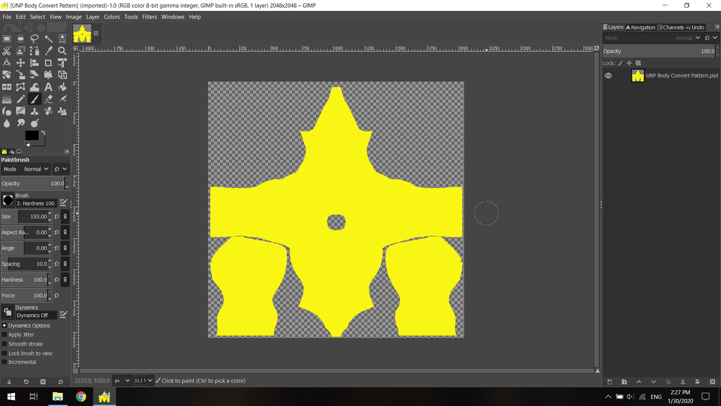Toggle visibility of UNP Body Convert Pattern layer
The height and width of the screenshot is (406, 721).
click(608, 76)
